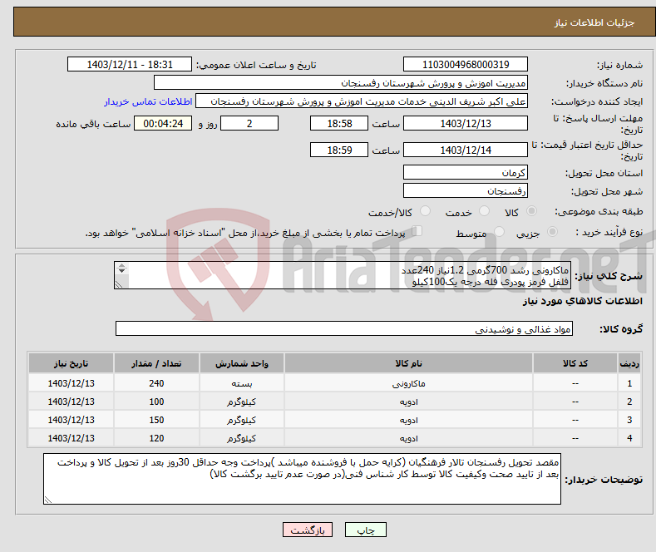This screenshot has height=552, width=656.
Task: Click the چاپ print button
Action: [366, 530]
